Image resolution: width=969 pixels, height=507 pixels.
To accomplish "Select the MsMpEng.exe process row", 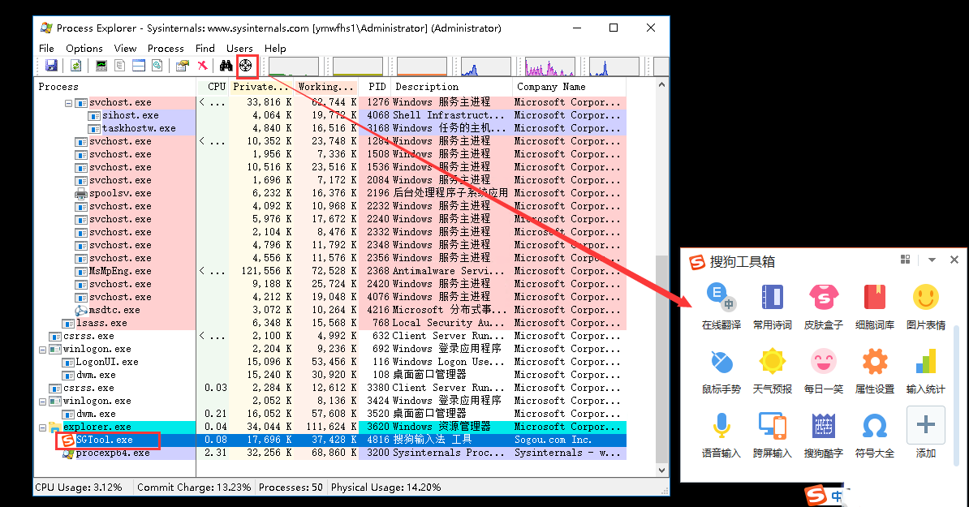I will tap(330, 271).
